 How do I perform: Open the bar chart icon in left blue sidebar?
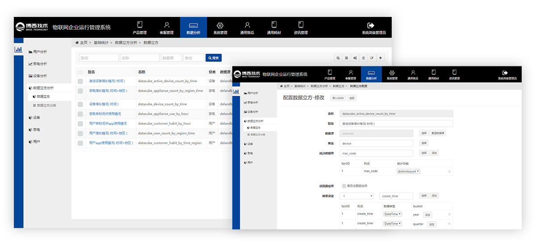pos(18,49)
